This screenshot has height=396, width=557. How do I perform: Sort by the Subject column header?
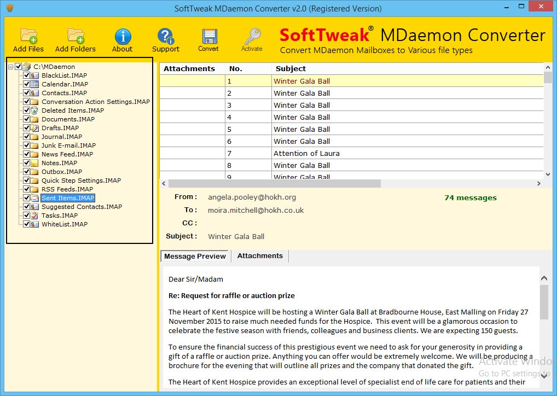408,68
